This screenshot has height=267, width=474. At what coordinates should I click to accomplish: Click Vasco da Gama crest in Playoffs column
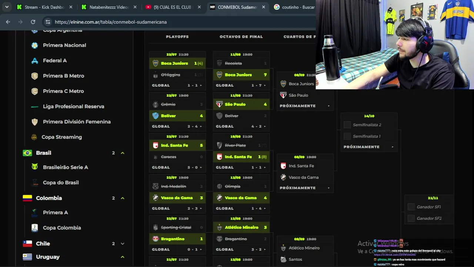(x=156, y=198)
